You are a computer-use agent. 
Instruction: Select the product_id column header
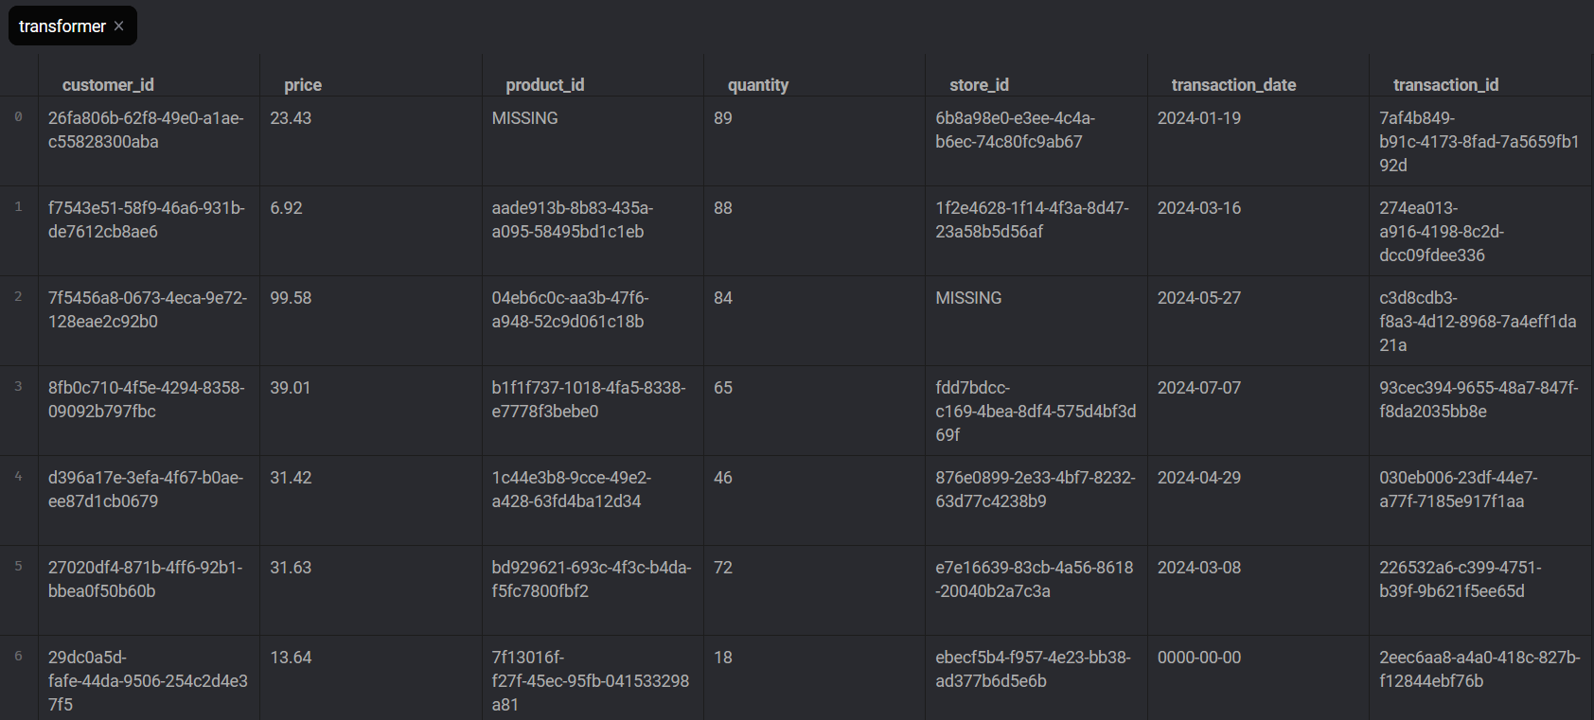[x=544, y=85]
